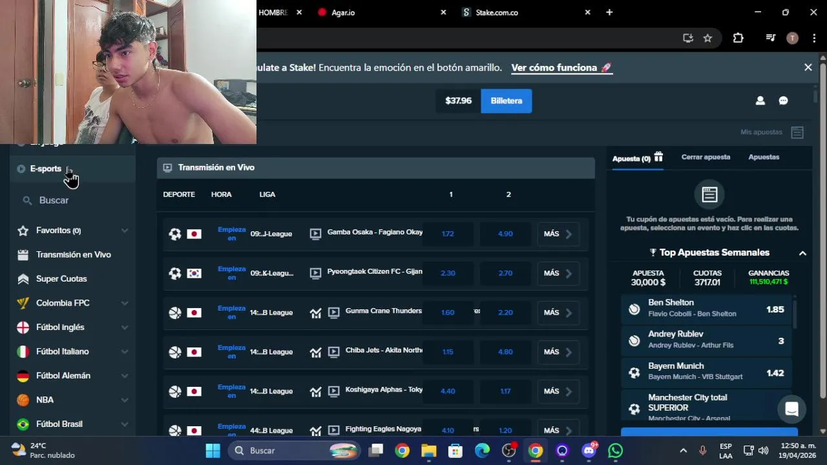The image size is (827, 465).
Task: Open the live support chat widget
Action: tap(791, 409)
